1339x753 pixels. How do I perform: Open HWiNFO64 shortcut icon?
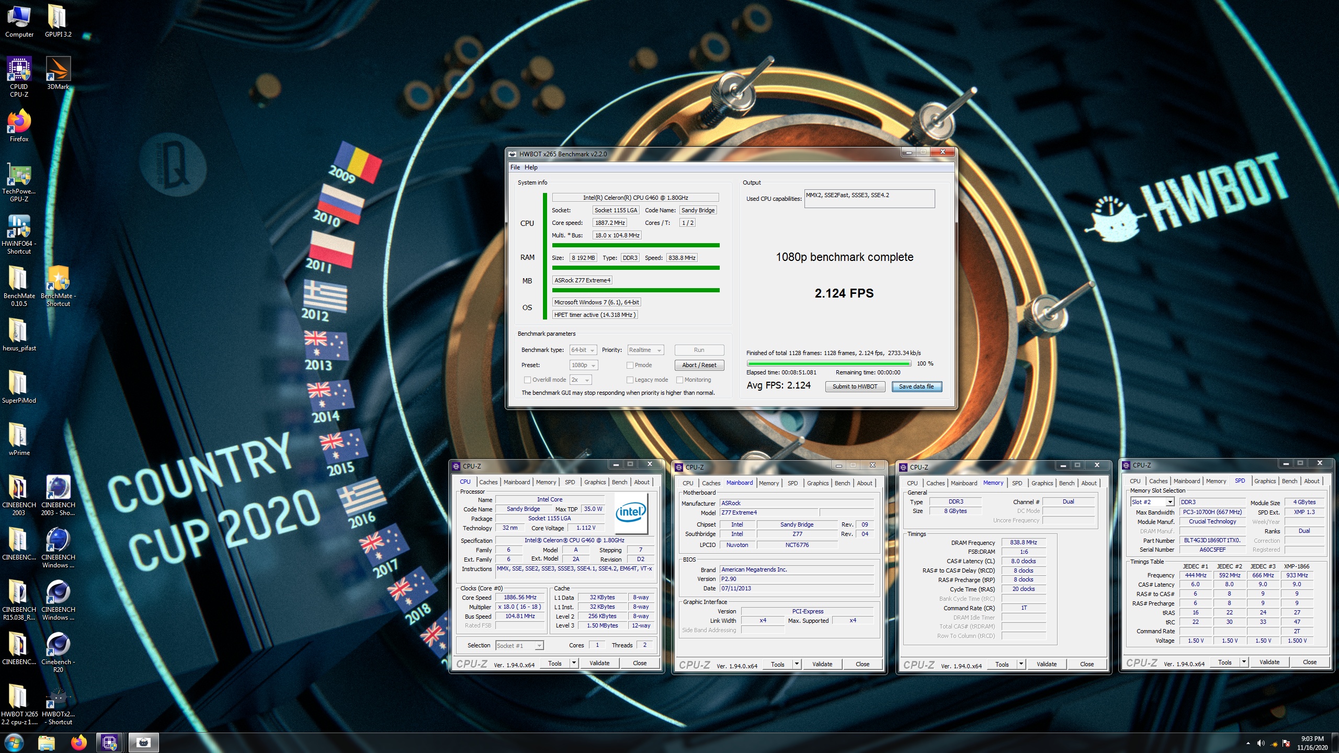point(19,234)
